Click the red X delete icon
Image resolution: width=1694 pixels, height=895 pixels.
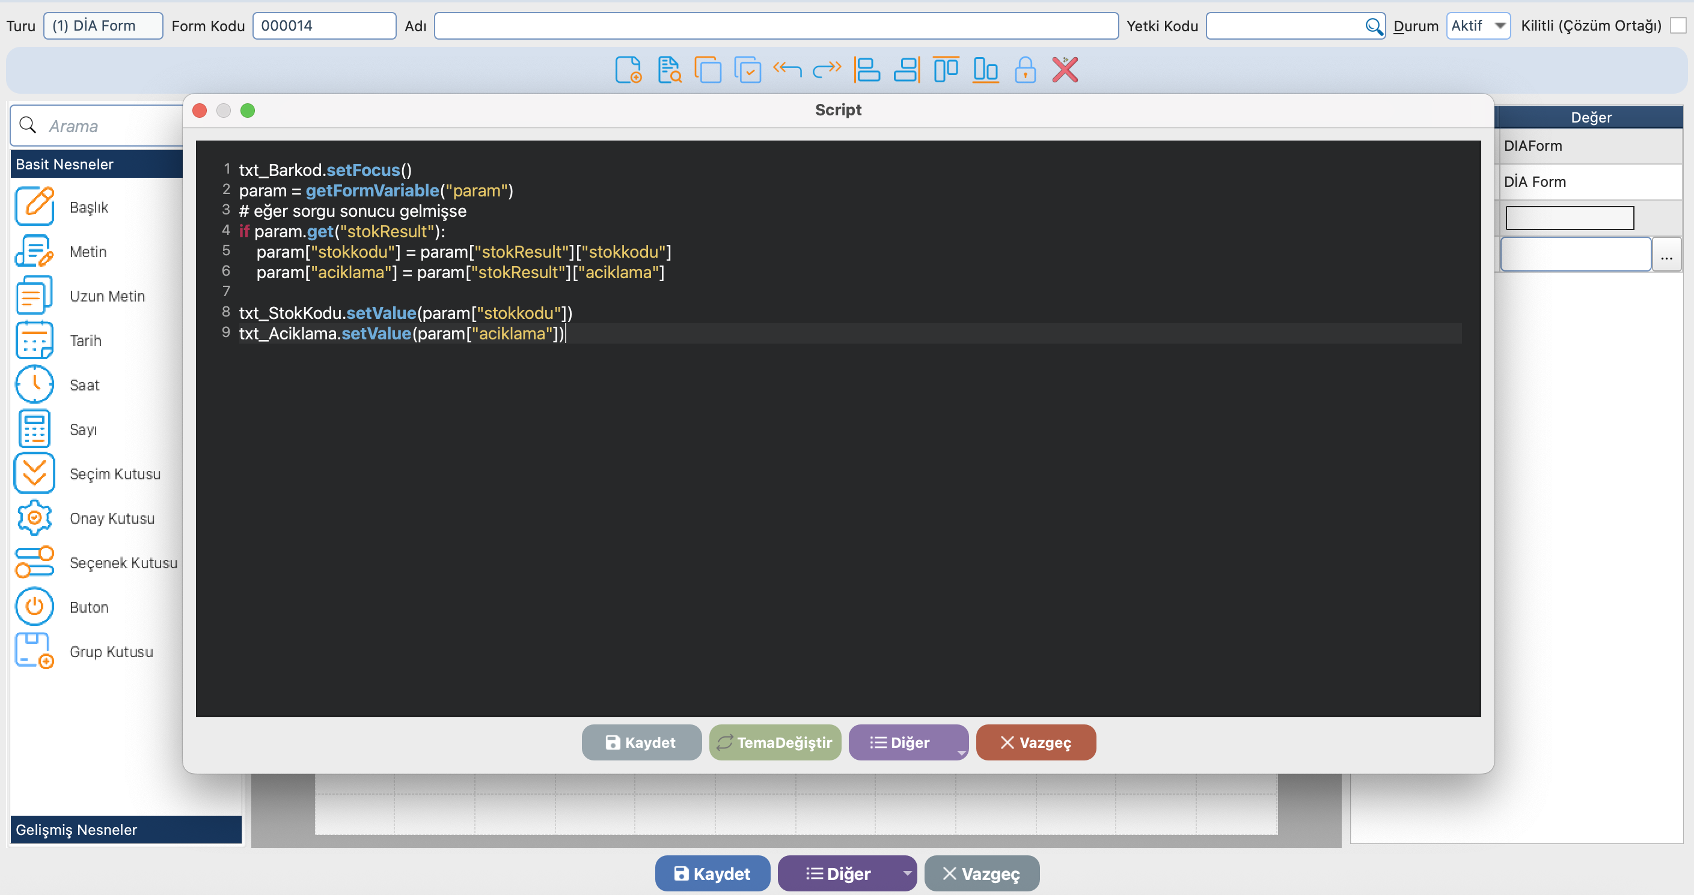coord(1065,70)
